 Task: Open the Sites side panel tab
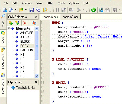[3, 38]
